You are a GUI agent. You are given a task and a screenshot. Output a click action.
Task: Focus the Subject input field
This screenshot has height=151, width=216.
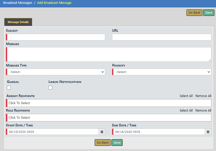point(56,37)
